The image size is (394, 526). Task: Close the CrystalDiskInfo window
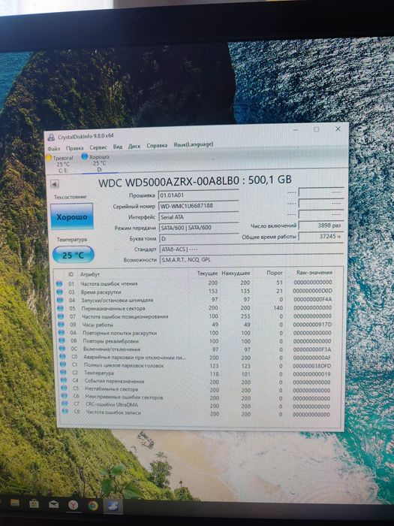point(338,128)
